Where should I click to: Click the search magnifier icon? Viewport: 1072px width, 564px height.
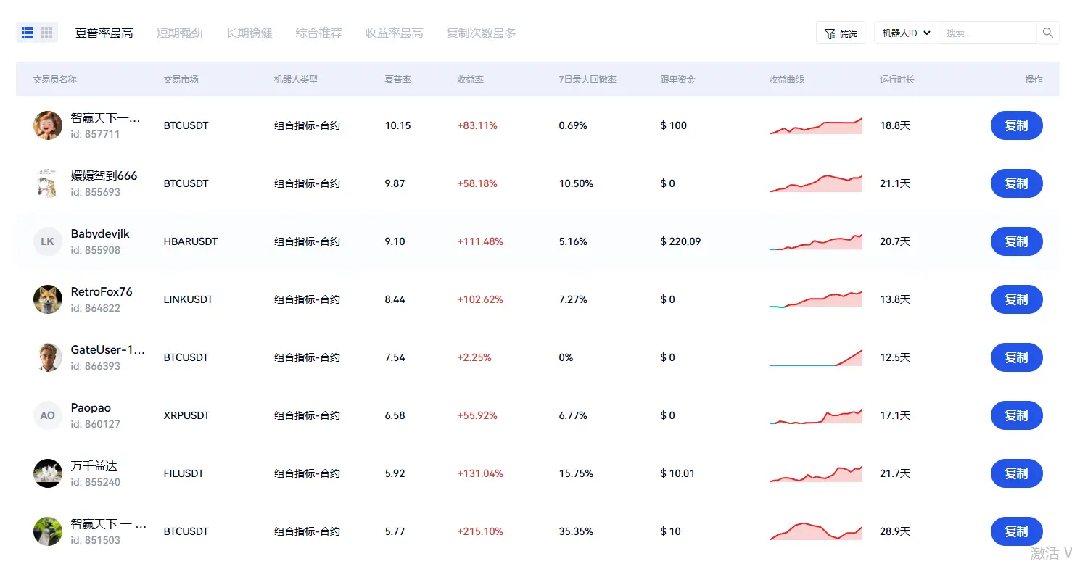[1047, 33]
